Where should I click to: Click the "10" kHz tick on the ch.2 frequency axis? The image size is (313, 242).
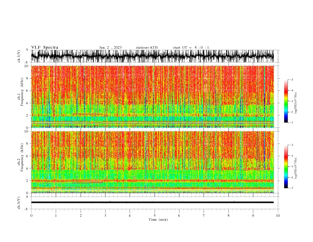pyautogui.click(x=26, y=131)
